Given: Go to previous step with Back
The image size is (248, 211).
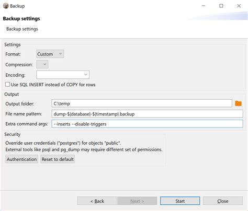Looking at the screenshot, I should click(x=97, y=201).
